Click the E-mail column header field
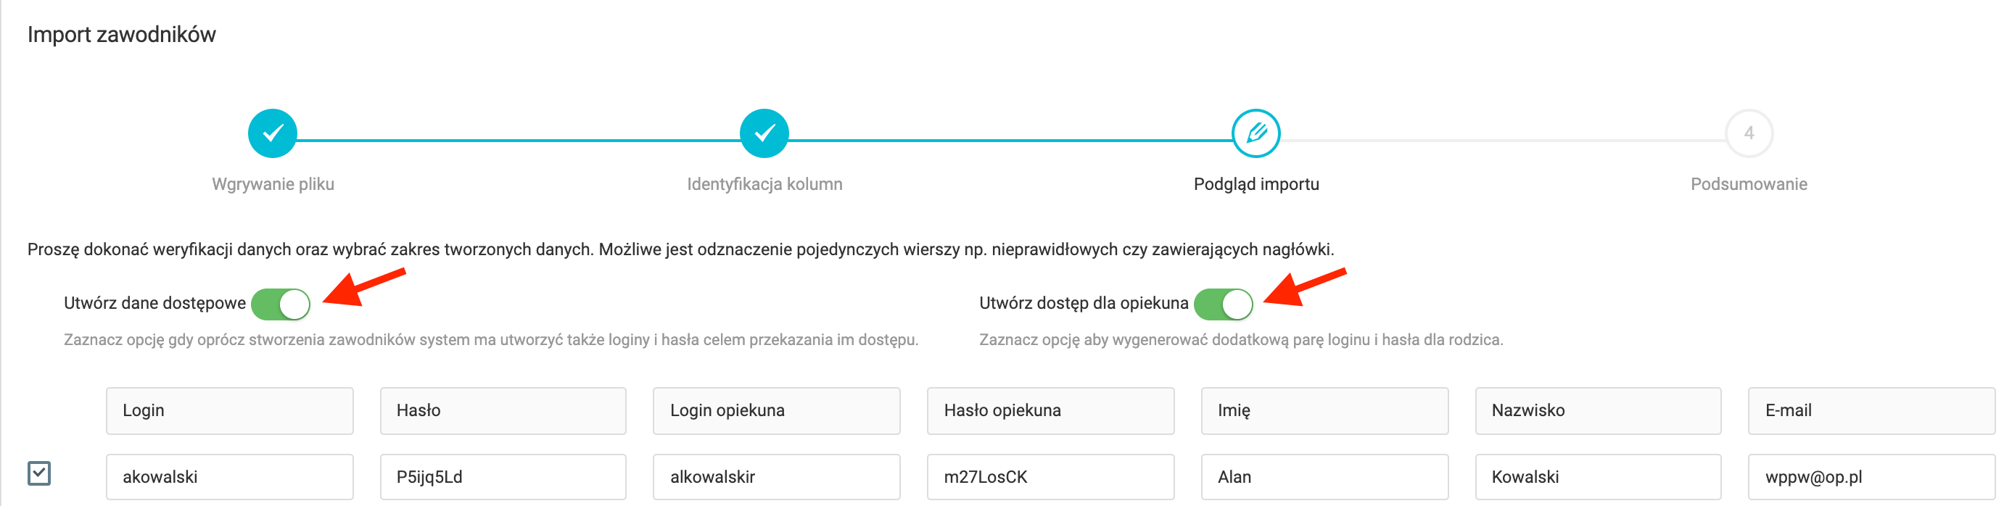 pyautogui.click(x=1871, y=411)
